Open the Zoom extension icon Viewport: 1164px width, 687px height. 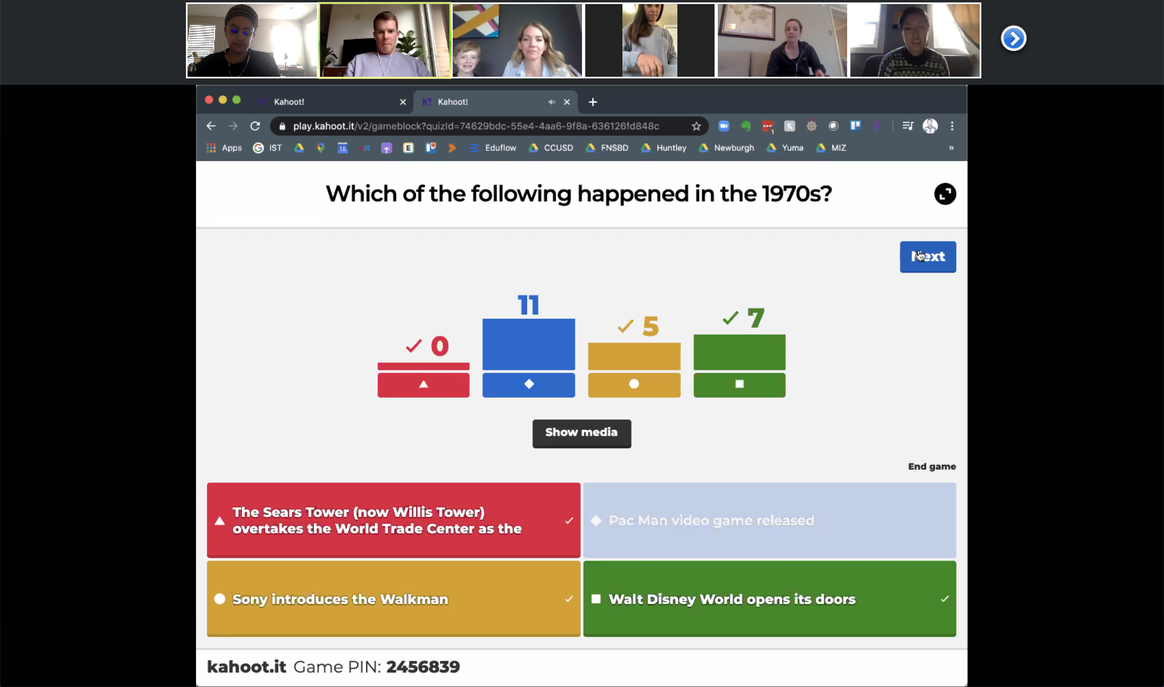pos(724,126)
